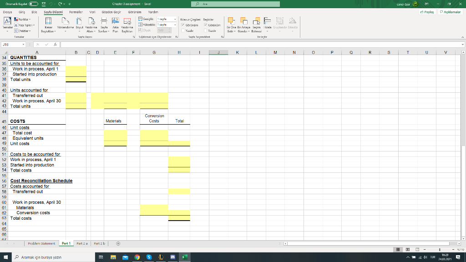Open the Name Box dropdown arrow
Viewport: 466px width, 262px height.
pos(23,45)
